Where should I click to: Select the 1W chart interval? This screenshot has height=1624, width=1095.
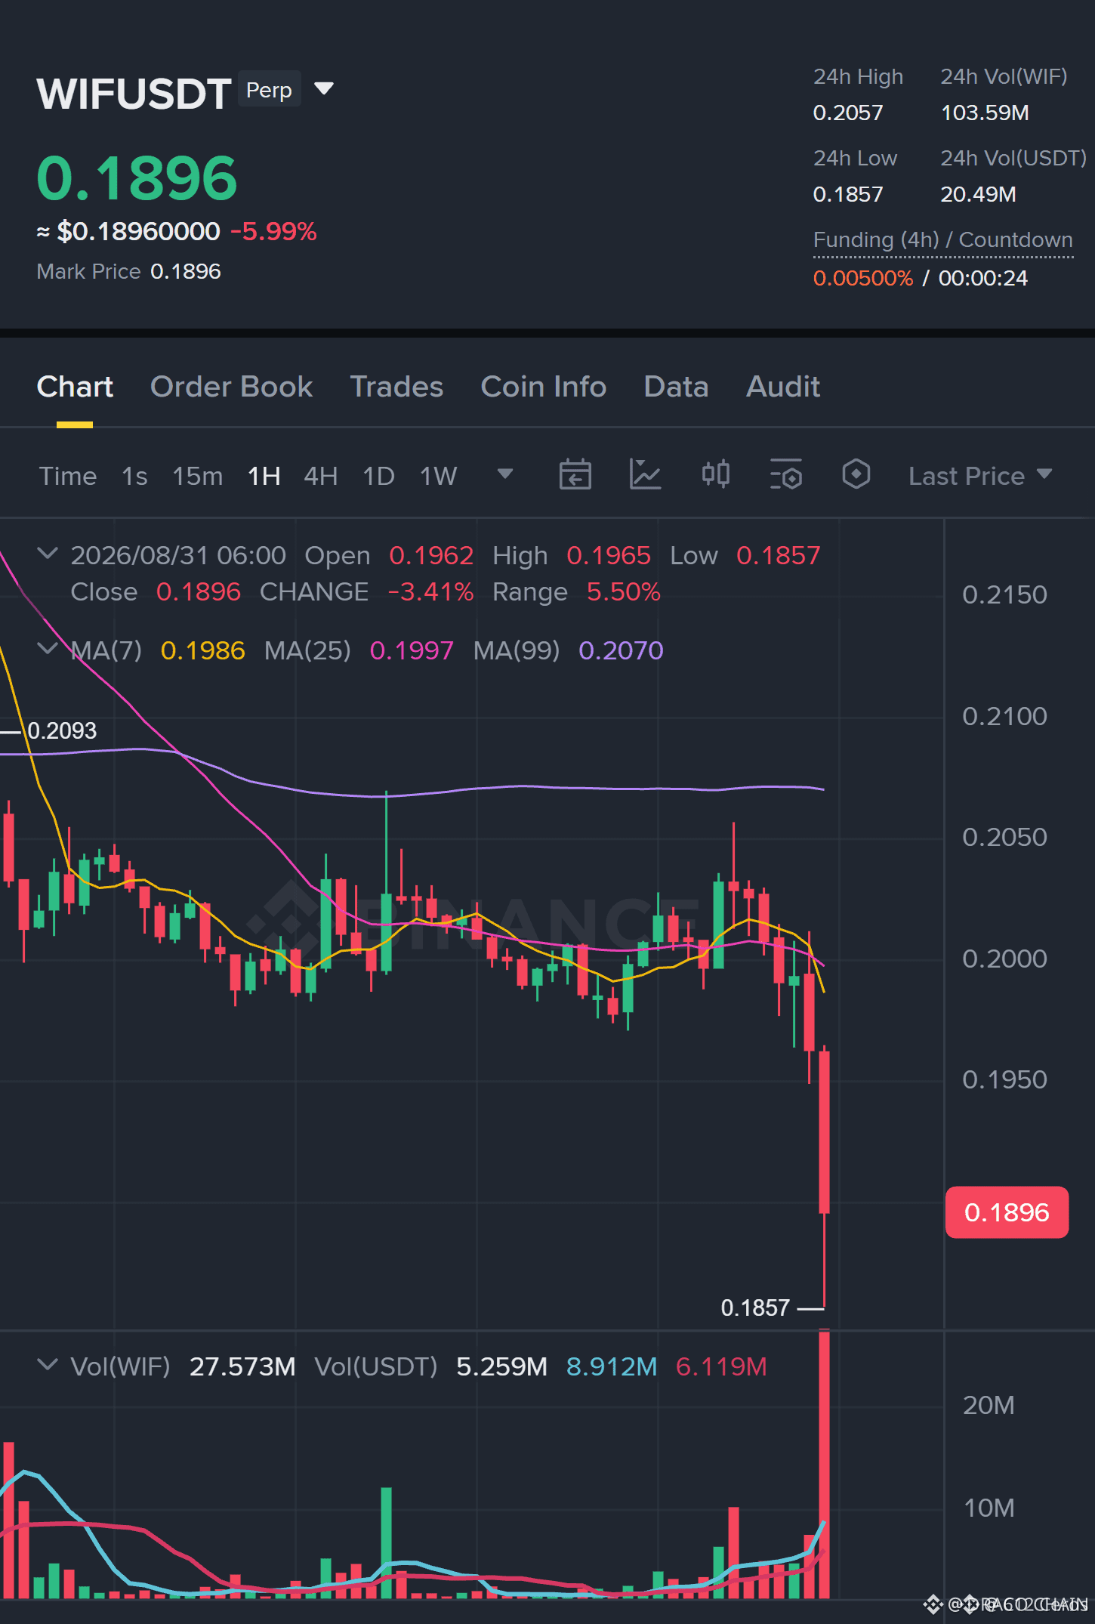coord(438,476)
